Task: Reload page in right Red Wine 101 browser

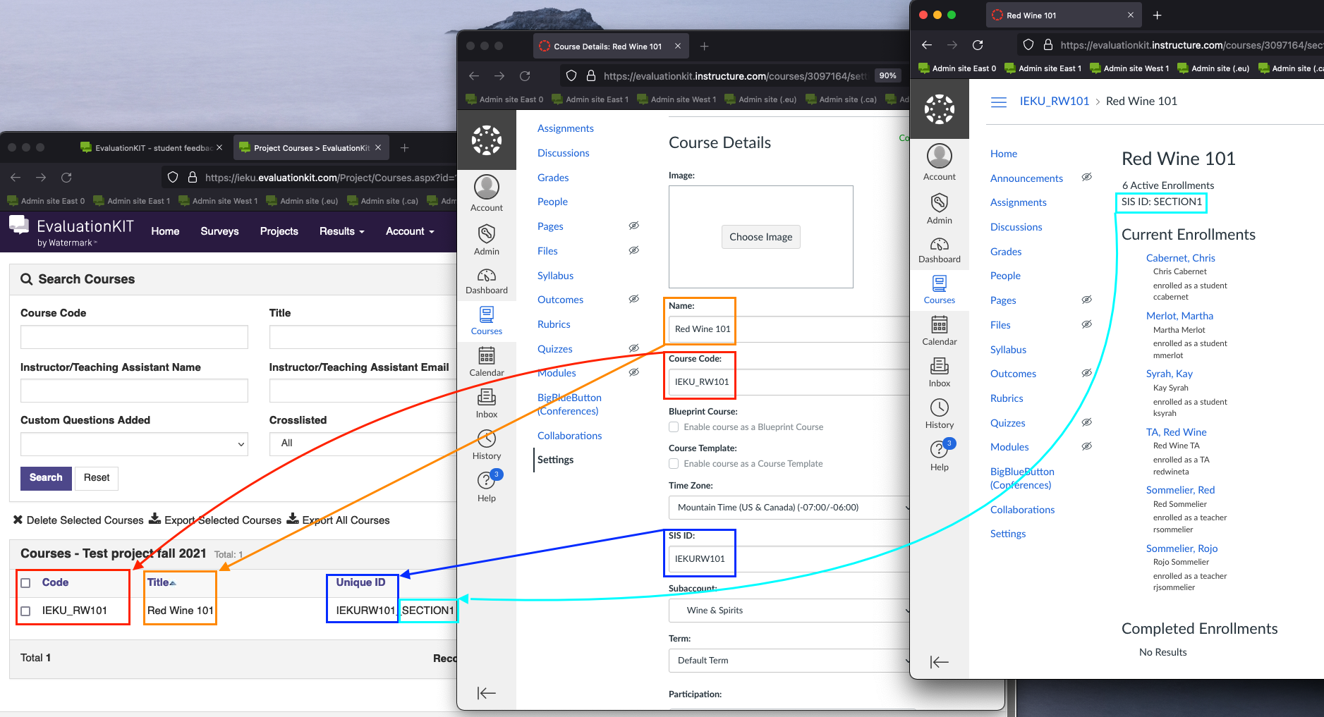Action: click(978, 45)
